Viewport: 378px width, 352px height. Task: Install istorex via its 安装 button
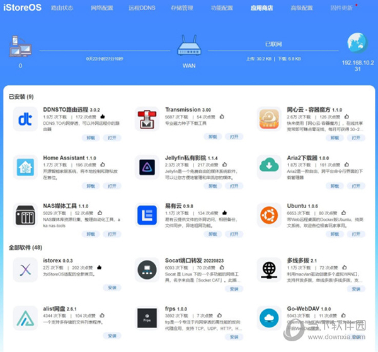[112, 288]
